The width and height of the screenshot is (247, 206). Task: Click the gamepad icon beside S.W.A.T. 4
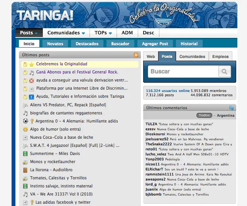25,146
